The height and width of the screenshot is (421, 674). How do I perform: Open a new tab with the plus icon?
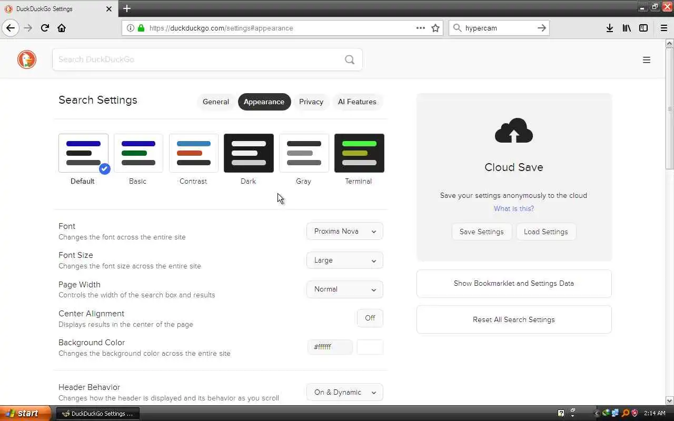coord(127,8)
